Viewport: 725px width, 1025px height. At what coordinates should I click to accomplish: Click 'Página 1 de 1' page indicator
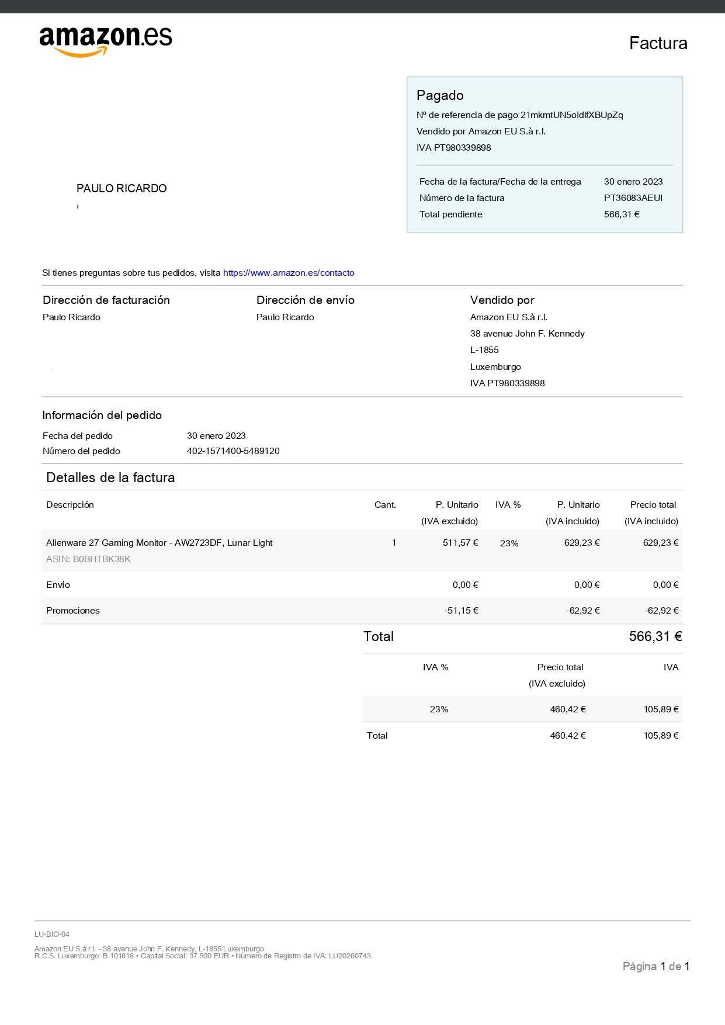pyautogui.click(x=656, y=967)
